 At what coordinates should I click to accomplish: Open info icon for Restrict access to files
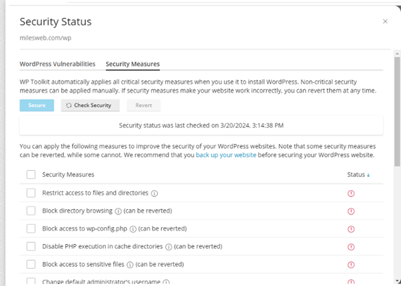155,193
